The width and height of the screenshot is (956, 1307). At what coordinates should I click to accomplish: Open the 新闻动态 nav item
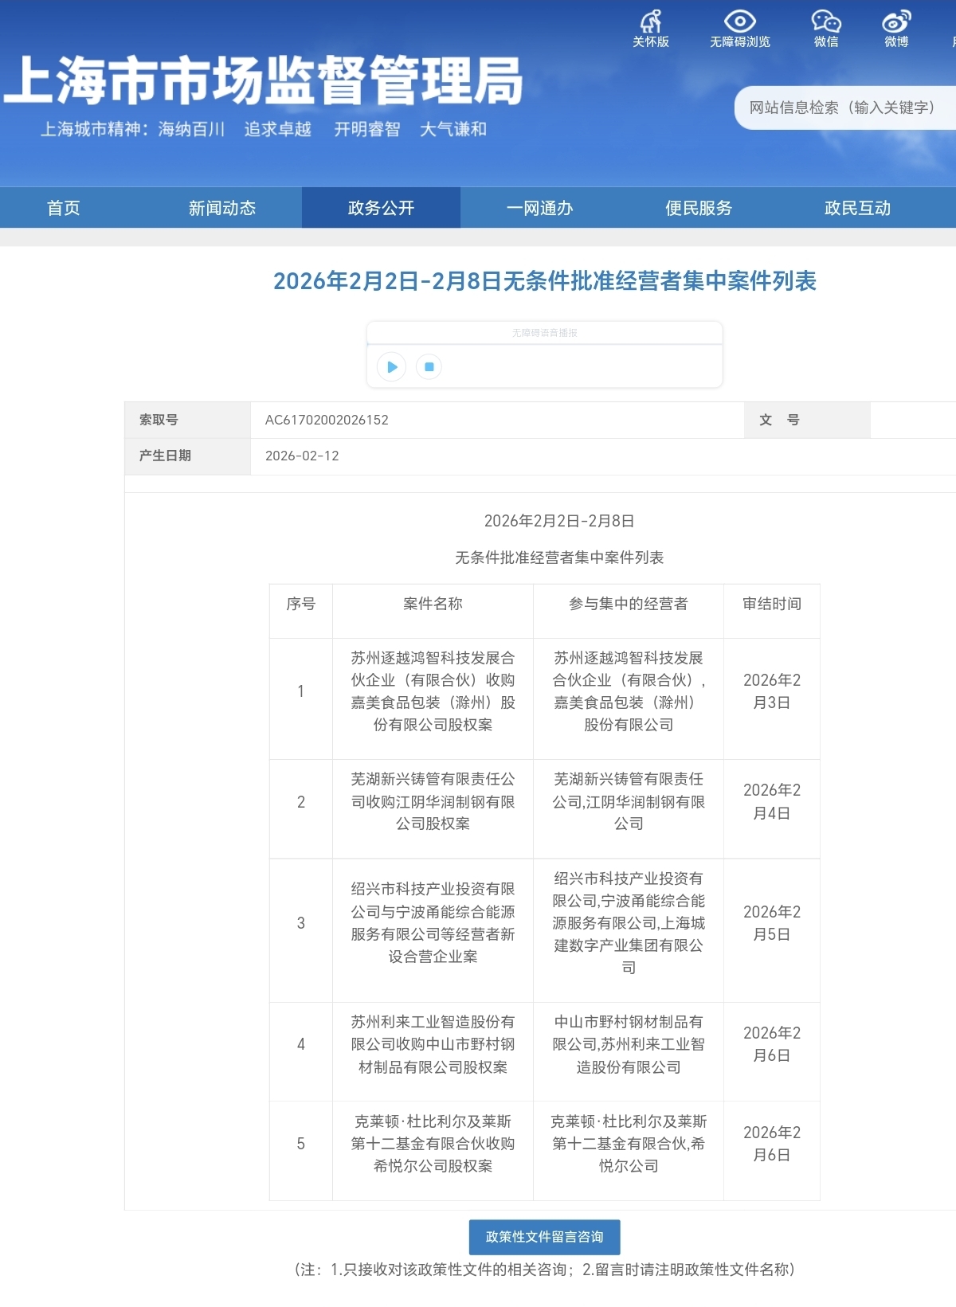coord(222,208)
